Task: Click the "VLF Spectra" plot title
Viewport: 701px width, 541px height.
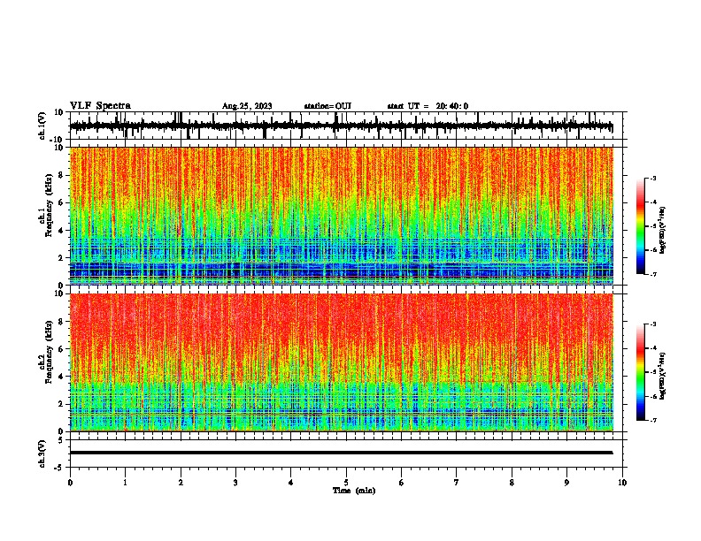Action: [x=100, y=106]
